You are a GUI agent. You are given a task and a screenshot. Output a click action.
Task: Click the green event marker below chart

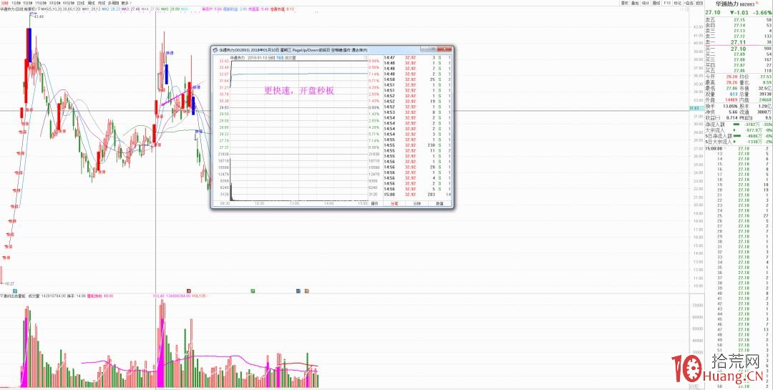click(x=253, y=291)
